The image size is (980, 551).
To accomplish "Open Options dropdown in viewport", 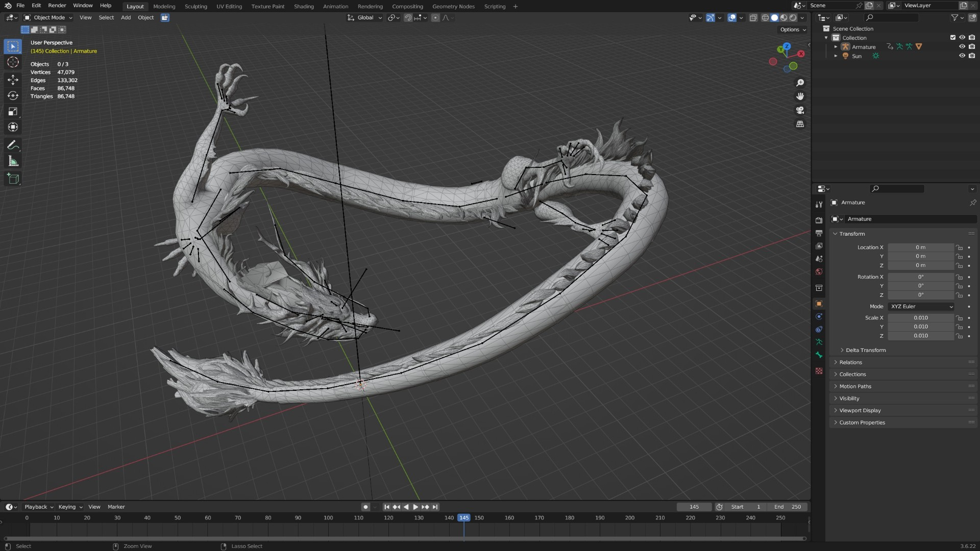I will pos(793,30).
